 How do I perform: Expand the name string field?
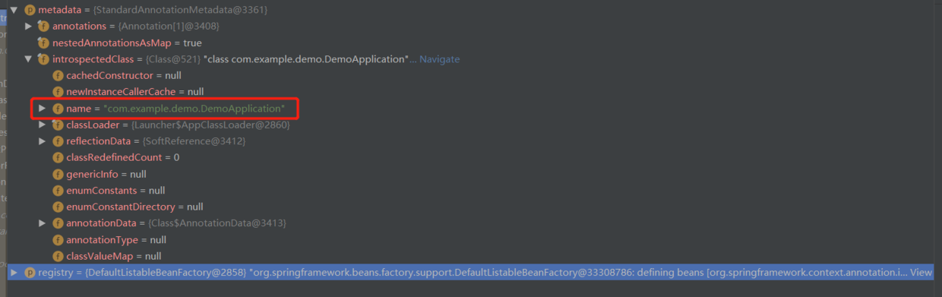click(x=43, y=109)
